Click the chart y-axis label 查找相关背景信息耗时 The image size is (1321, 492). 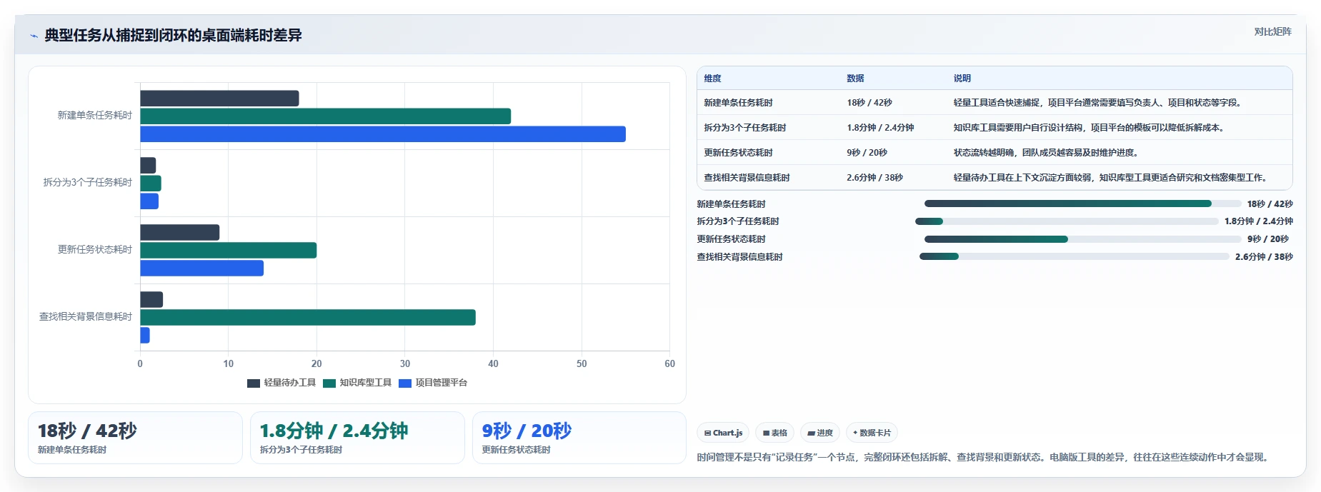click(x=86, y=316)
